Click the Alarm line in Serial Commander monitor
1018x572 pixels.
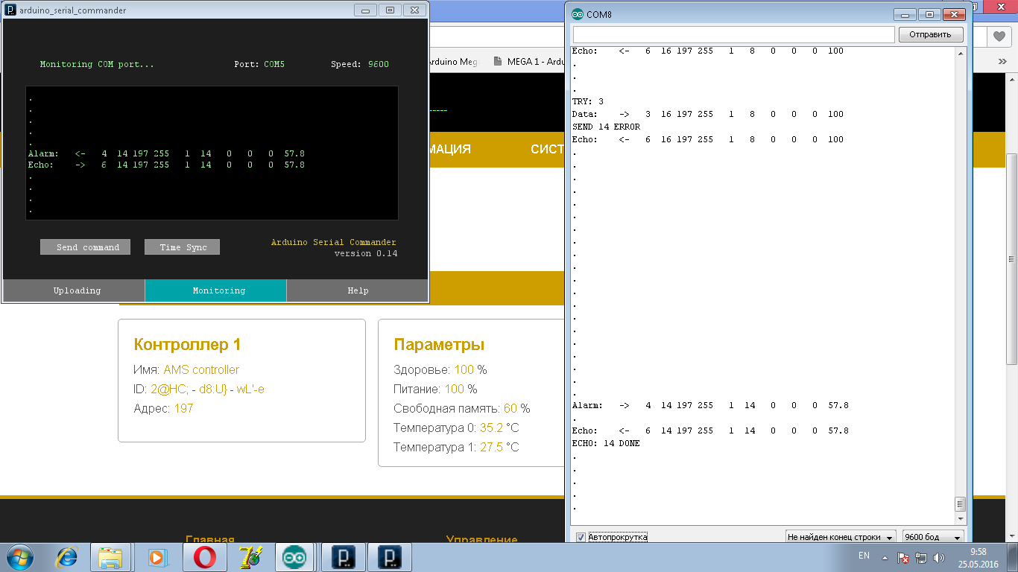click(166, 154)
